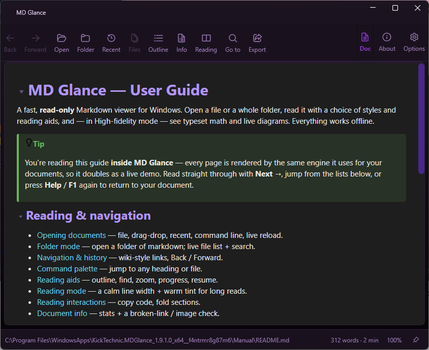Open the Command palette link

point(67,269)
